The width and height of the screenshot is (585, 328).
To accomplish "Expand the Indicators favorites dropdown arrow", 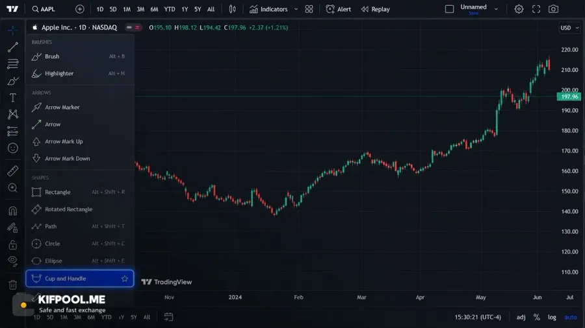I will tap(296, 9).
